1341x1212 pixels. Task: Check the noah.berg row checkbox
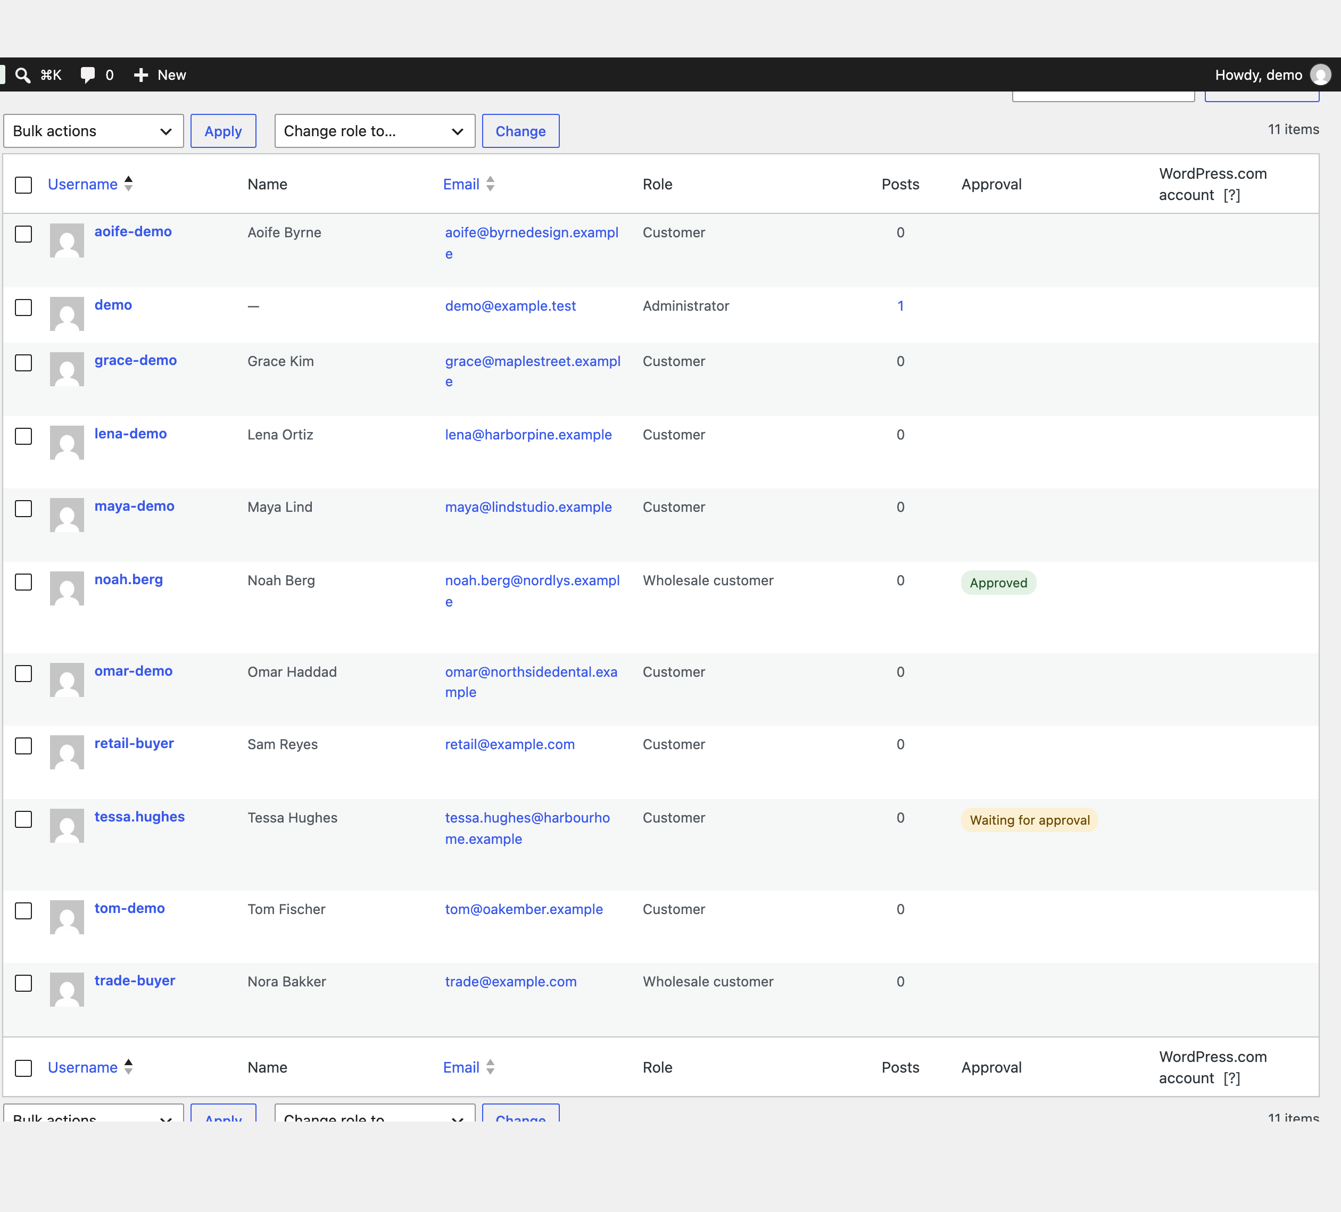23,582
